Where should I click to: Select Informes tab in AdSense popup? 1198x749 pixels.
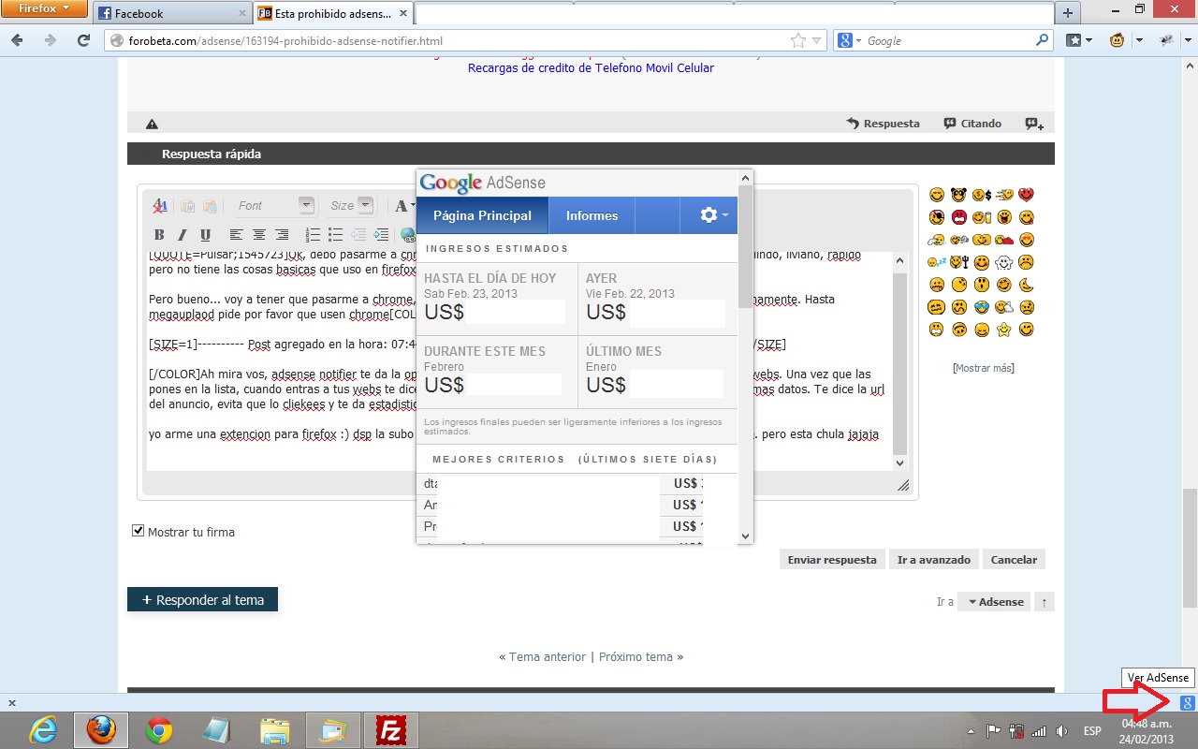pyautogui.click(x=592, y=215)
